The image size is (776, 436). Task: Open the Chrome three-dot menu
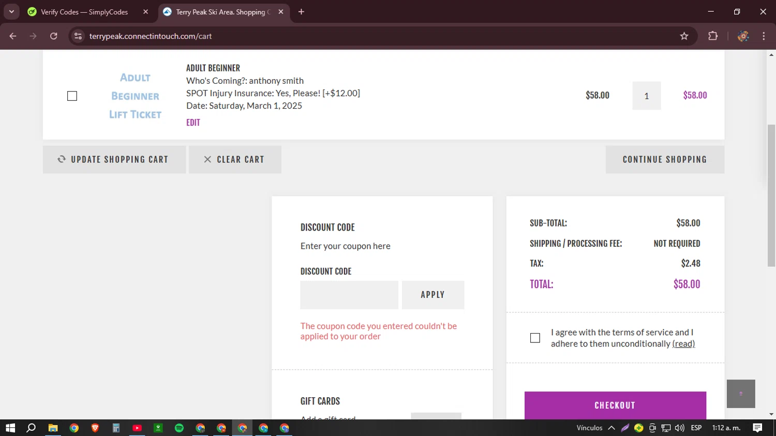tap(764, 36)
